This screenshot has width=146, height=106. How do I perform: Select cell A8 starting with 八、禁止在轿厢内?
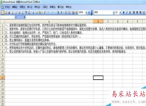[49, 52]
